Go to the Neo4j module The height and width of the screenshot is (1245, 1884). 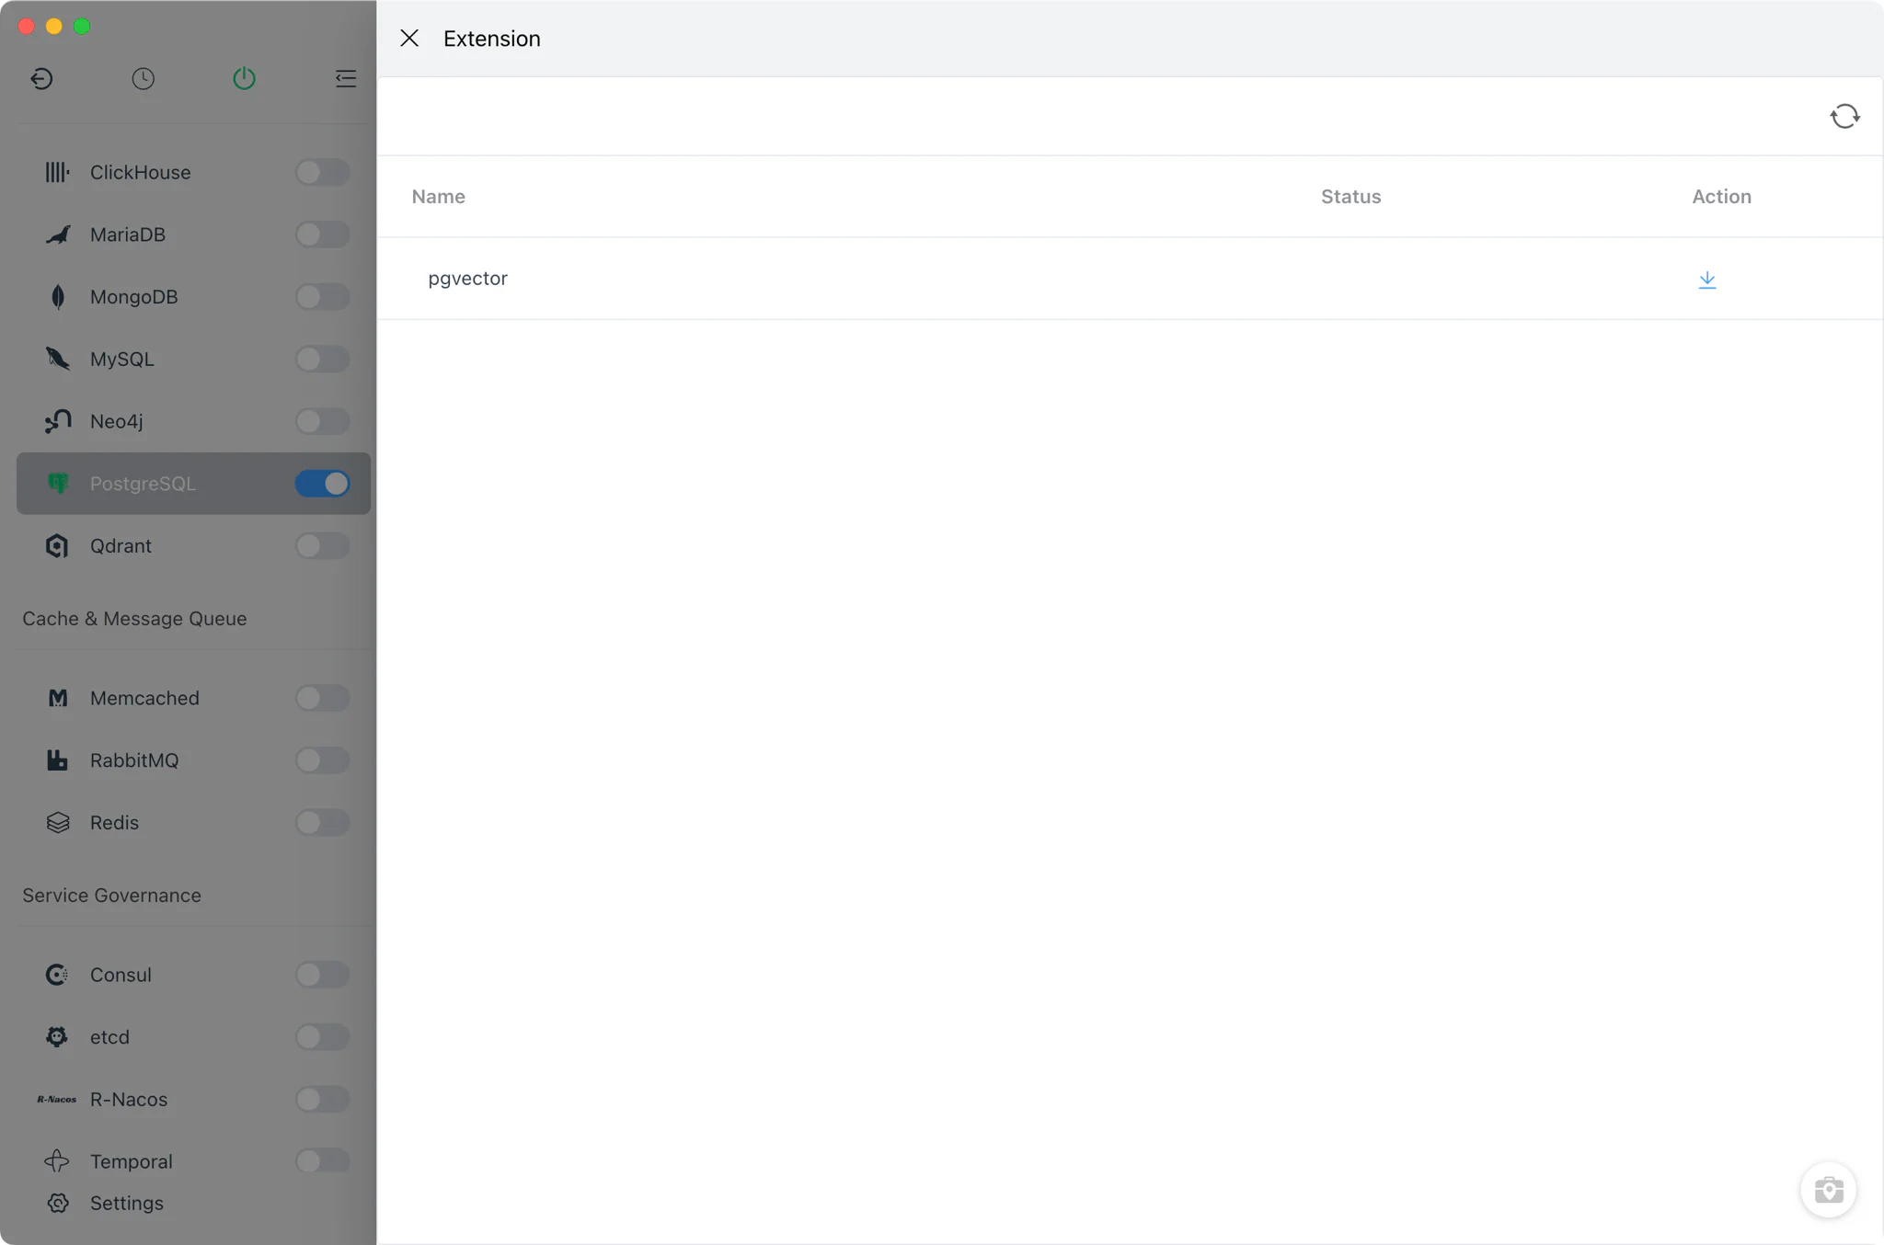(x=193, y=421)
